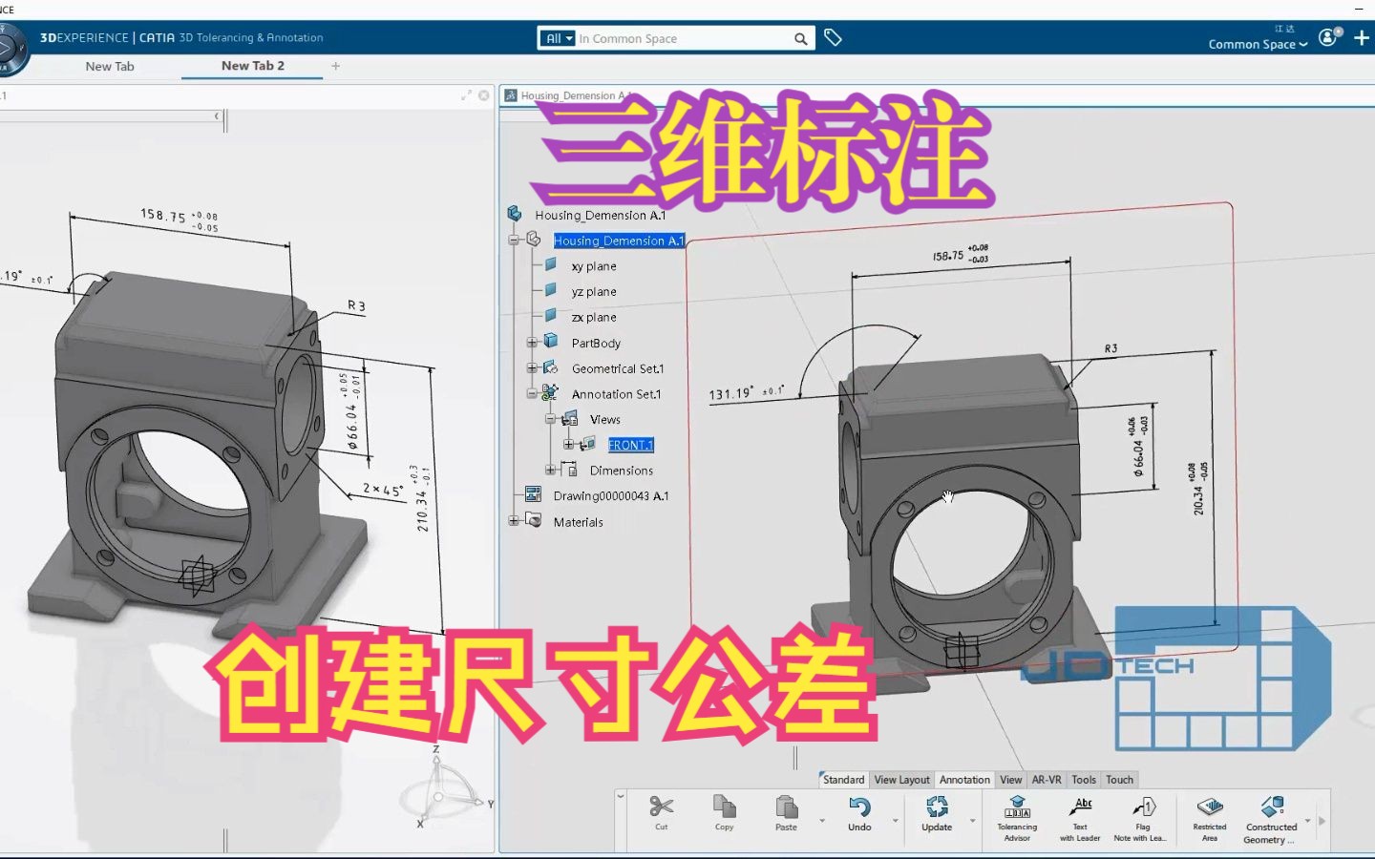Select the Copy tool
1375x859 pixels.
(724, 816)
